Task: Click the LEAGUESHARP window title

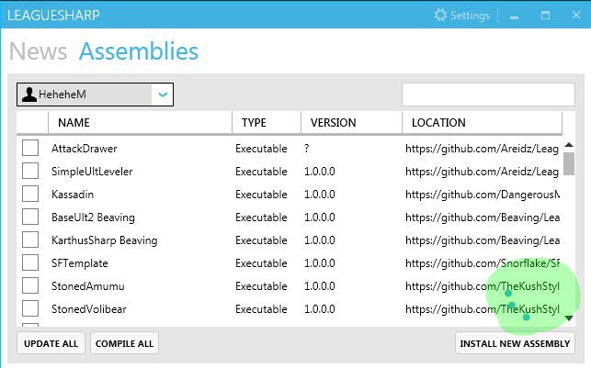Action: click(53, 15)
